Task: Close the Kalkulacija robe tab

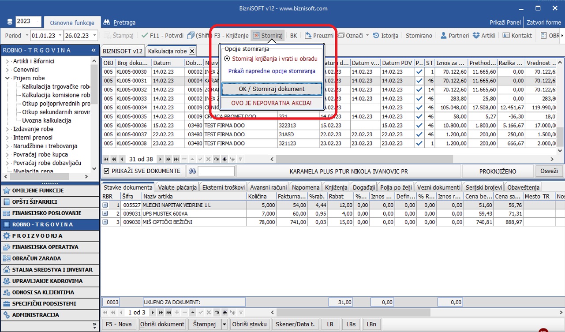Action: pos(192,51)
